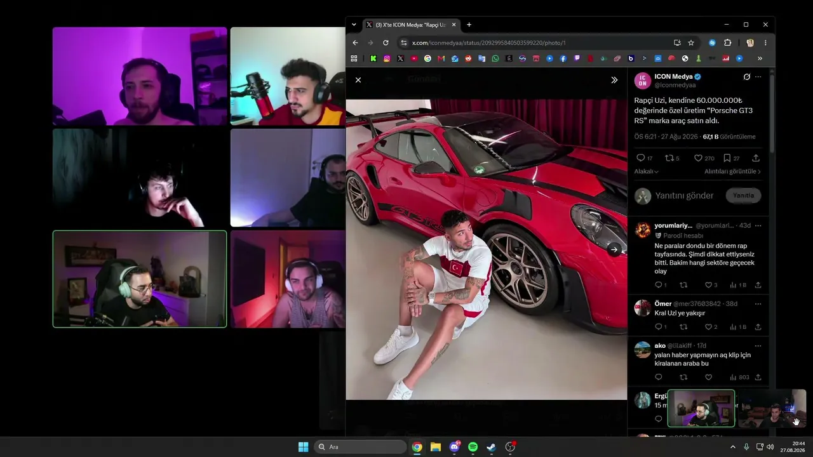
Task: Select the green-bordered webcam tile in call
Action: tap(140, 279)
